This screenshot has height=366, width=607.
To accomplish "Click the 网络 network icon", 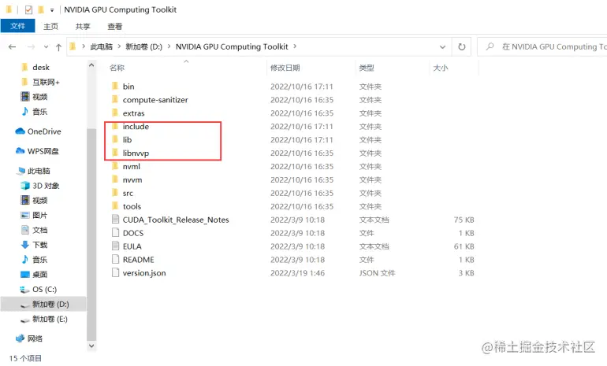I will click(20, 338).
